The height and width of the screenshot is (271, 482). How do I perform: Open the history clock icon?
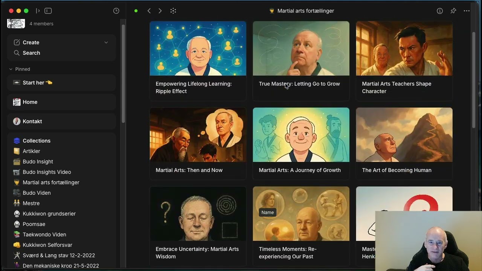[116, 11]
